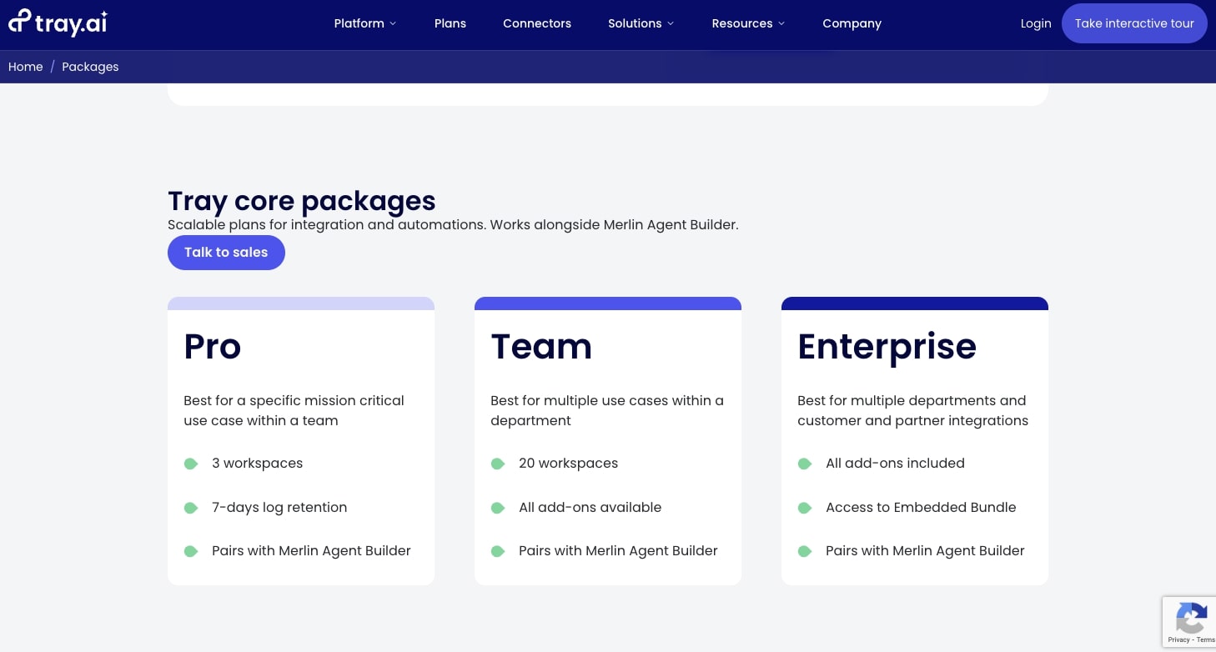Screen dimensions: 1216x652
Task: Select the Pro package heading
Action: click(213, 347)
